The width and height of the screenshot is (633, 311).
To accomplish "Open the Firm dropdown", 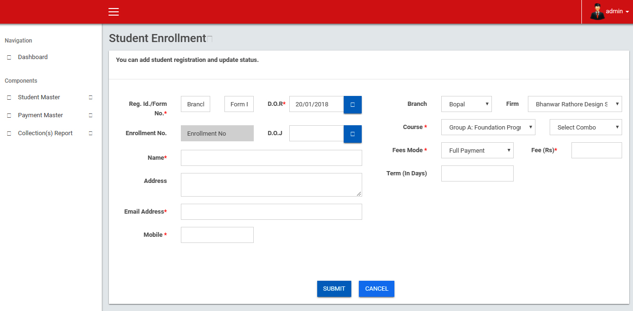I will (x=575, y=104).
